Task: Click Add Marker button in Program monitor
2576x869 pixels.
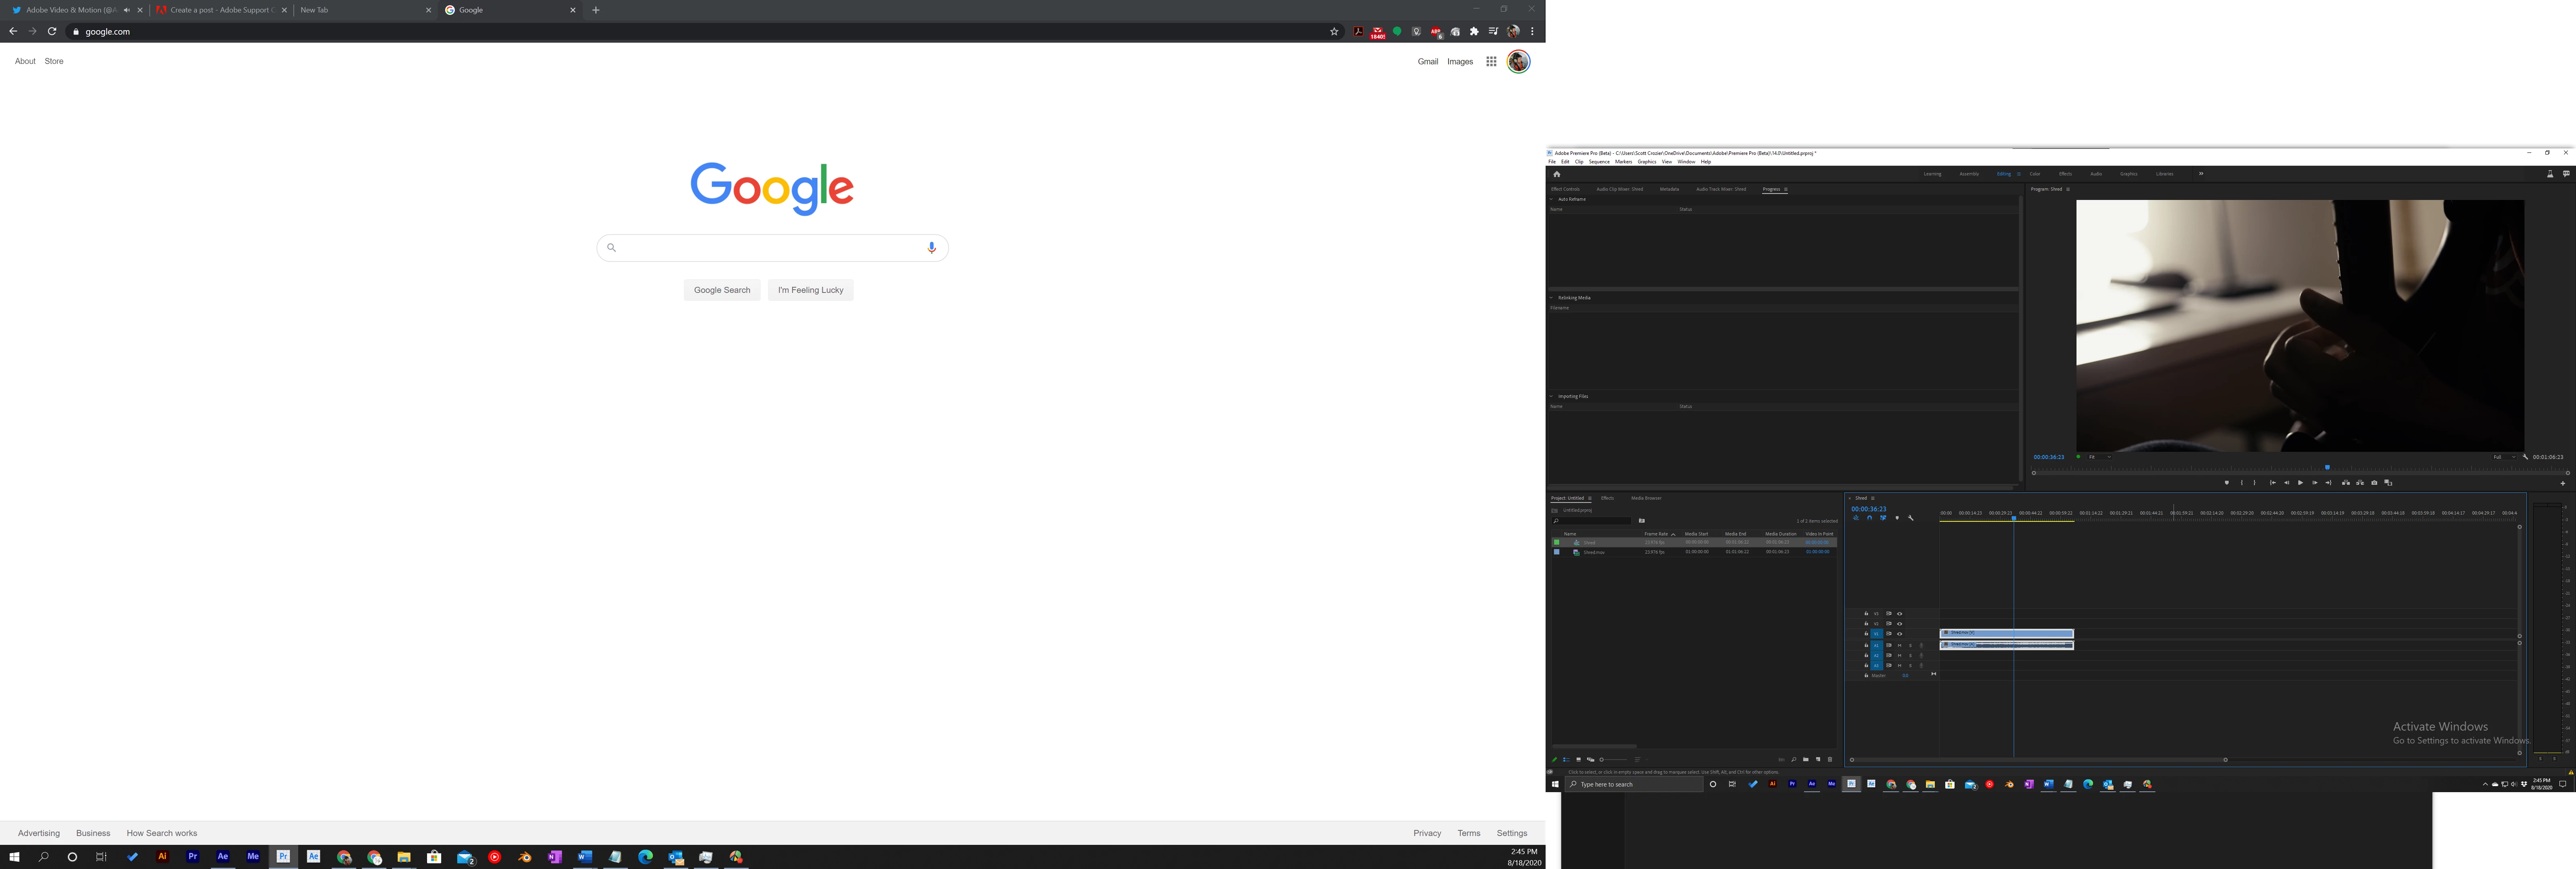Action: click(x=2227, y=483)
